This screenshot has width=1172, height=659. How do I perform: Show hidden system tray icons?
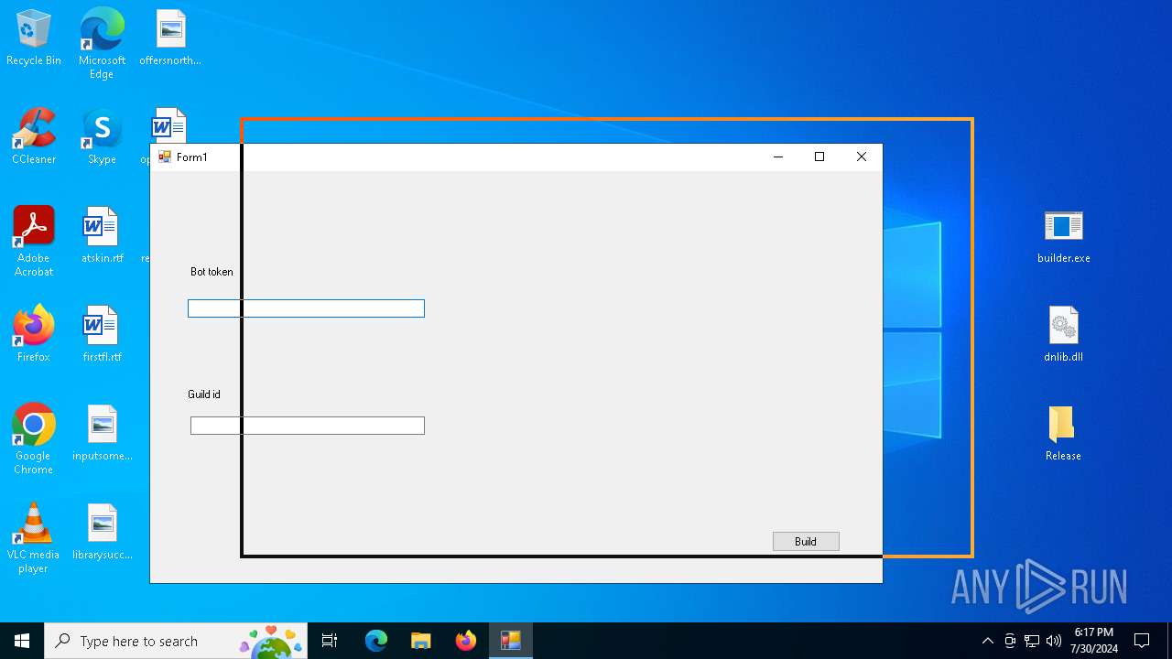click(x=987, y=641)
